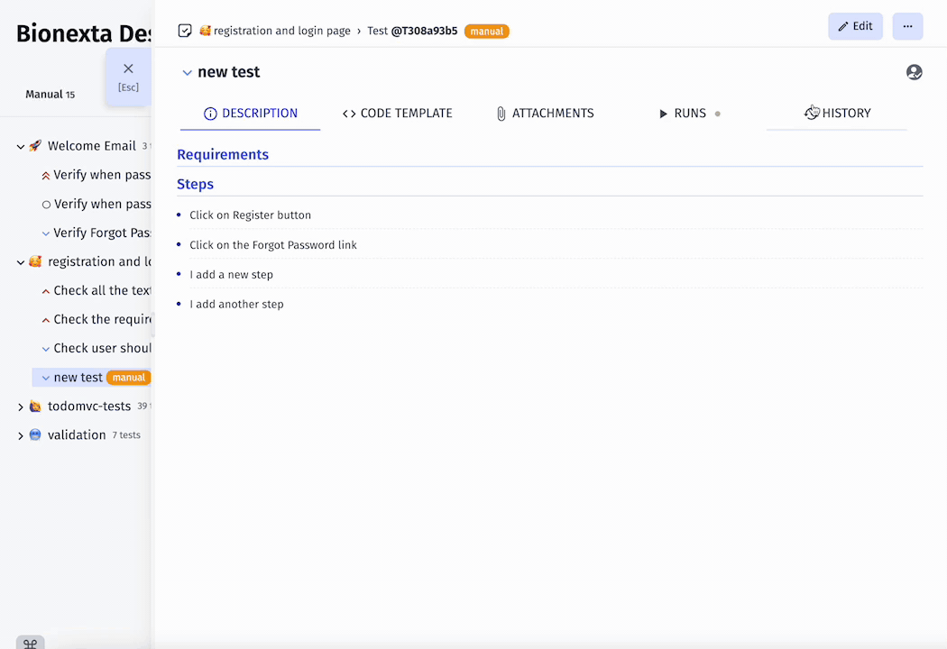Switch to the Description tab
The width and height of the screenshot is (947, 649).
coord(251,114)
